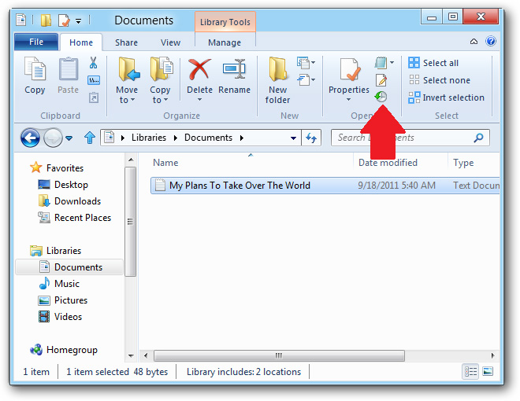Open the File menu tab

pos(36,42)
